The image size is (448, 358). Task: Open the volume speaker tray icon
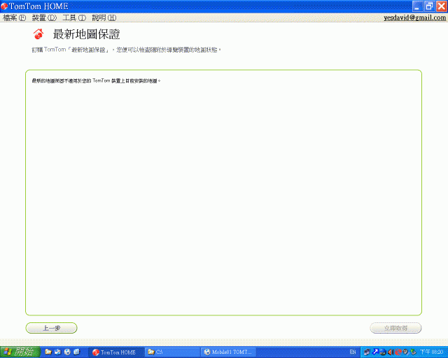(x=391, y=352)
